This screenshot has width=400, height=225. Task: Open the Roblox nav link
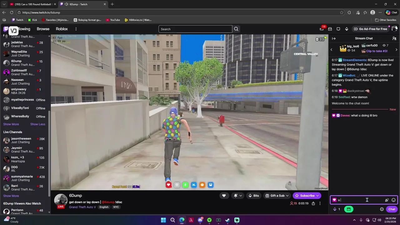click(62, 29)
